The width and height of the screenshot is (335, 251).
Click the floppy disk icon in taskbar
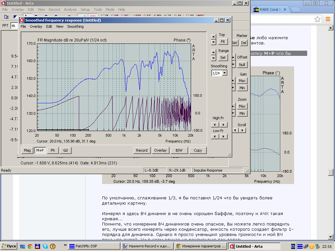(x=37, y=246)
